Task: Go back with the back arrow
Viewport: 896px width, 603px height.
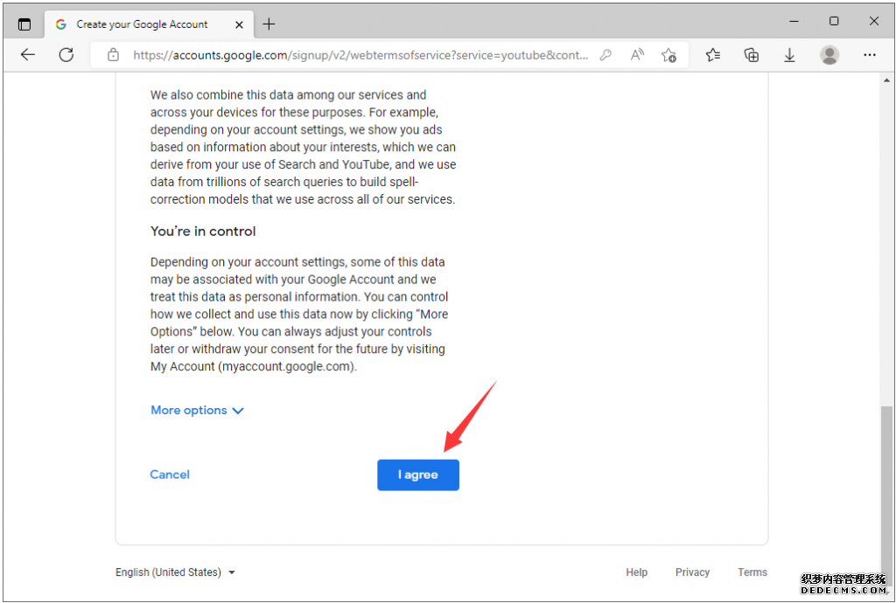Action: tap(27, 55)
